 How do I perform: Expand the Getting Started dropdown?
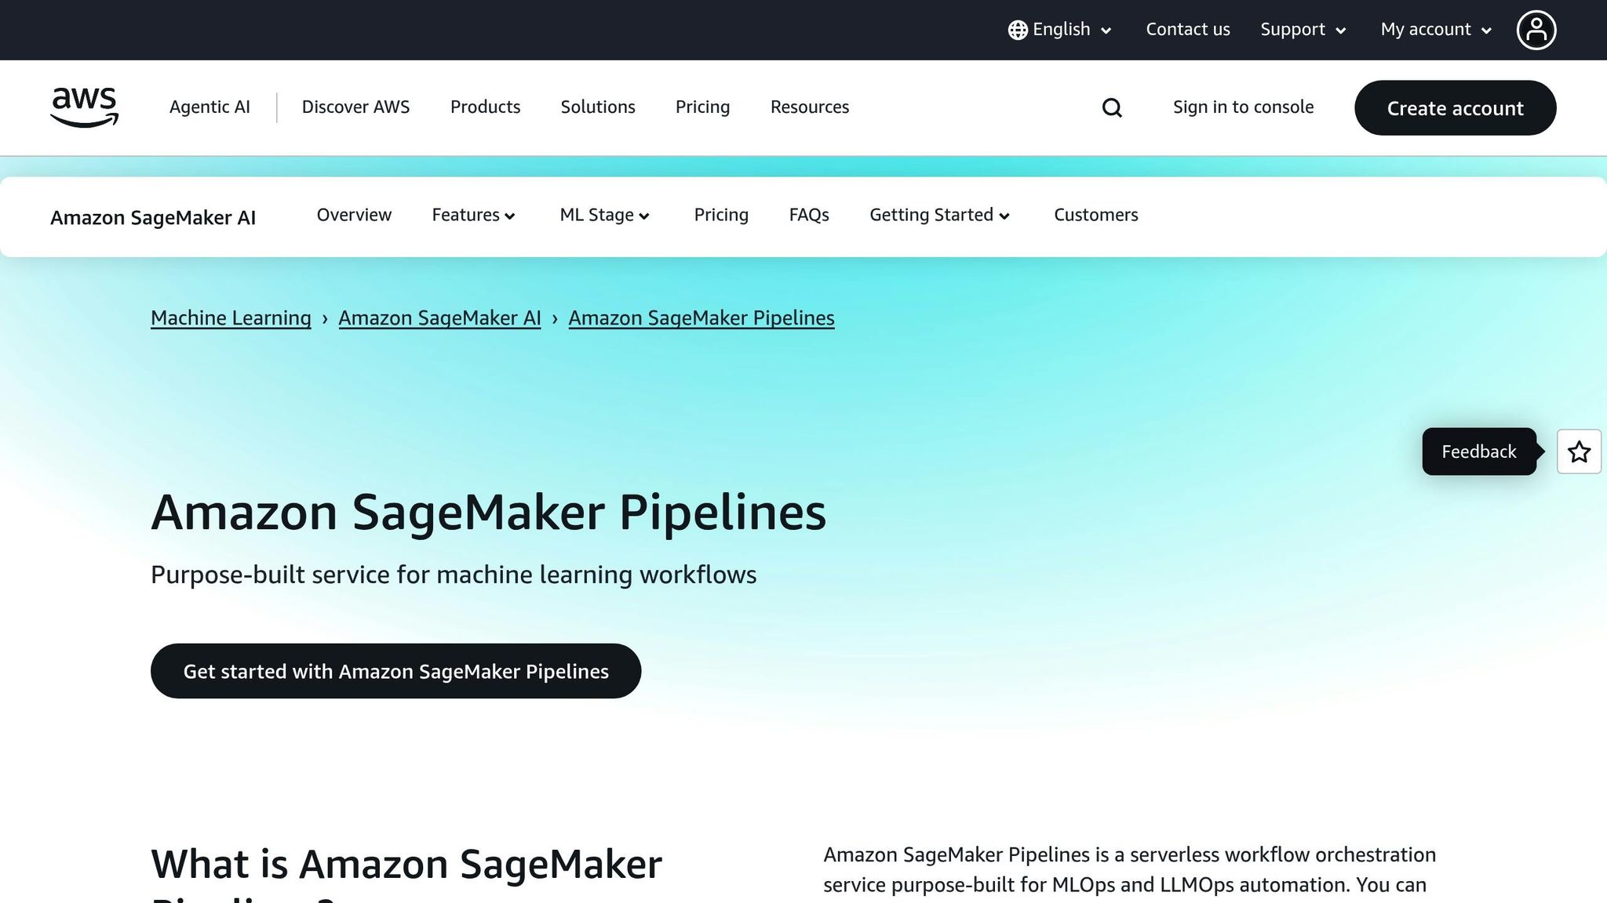coord(938,215)
